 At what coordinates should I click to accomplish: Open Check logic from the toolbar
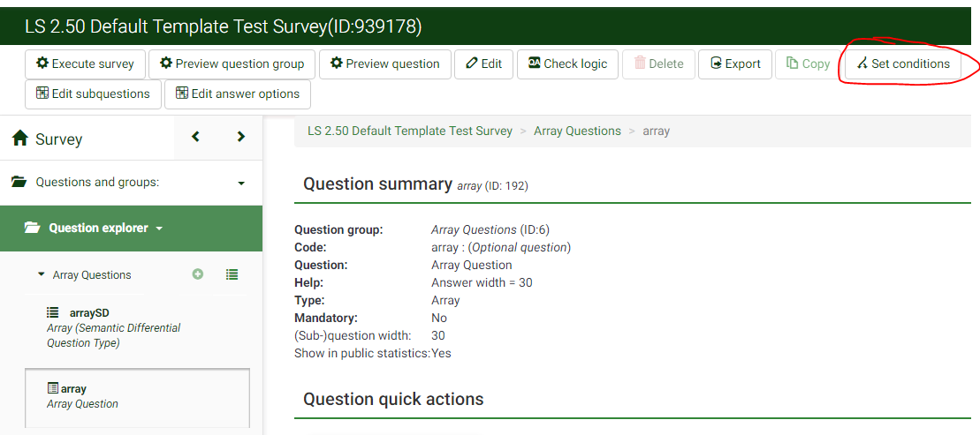[567, 64]
